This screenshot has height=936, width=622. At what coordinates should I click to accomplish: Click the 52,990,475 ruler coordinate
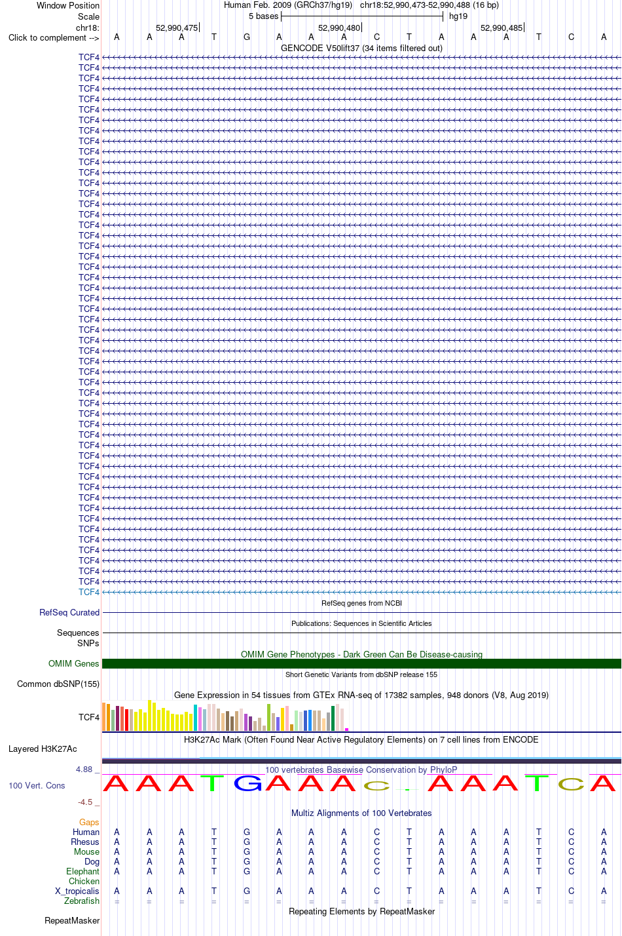[x=177, y=28]
